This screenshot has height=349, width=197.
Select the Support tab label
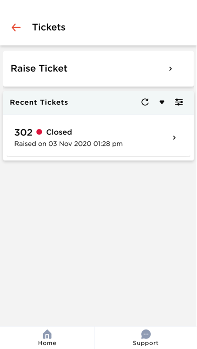tap(146, 343)
